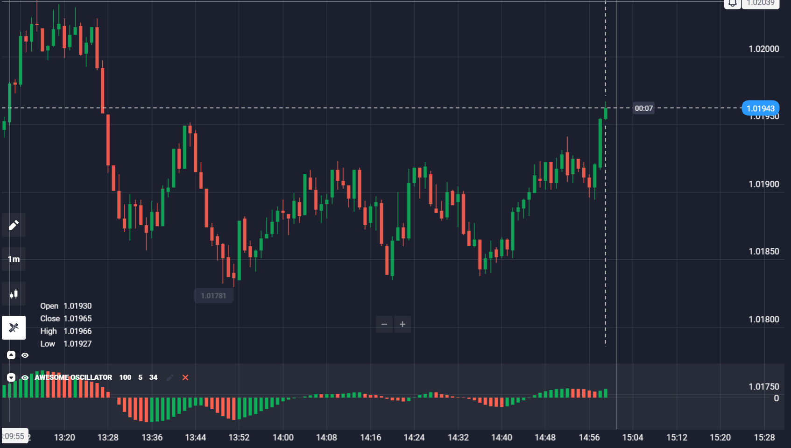Open the 1m timeframe selector
Screen dimensions: 791x448
point(14,259)
